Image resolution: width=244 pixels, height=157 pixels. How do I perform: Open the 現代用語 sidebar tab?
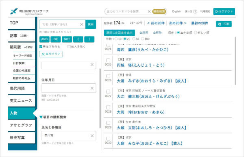pos(22,88)
